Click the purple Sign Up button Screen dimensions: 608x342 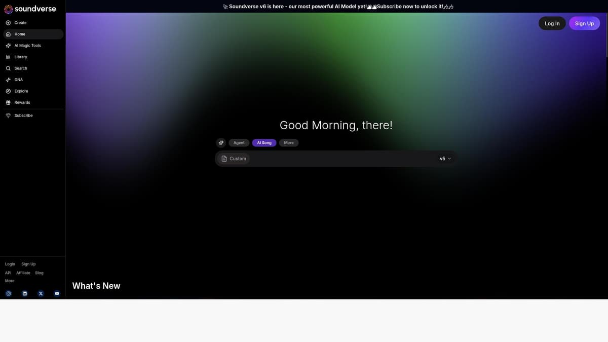tap(584, 23)
